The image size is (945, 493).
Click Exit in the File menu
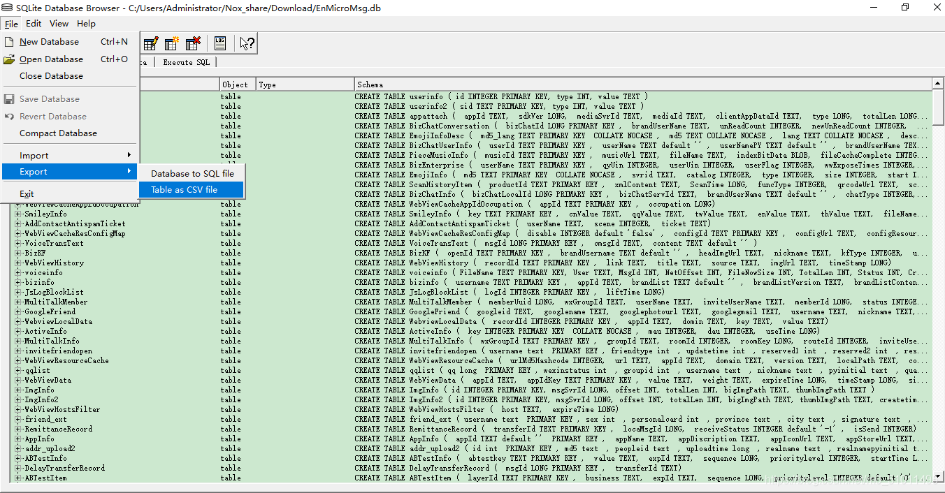(x=70, y=194)
